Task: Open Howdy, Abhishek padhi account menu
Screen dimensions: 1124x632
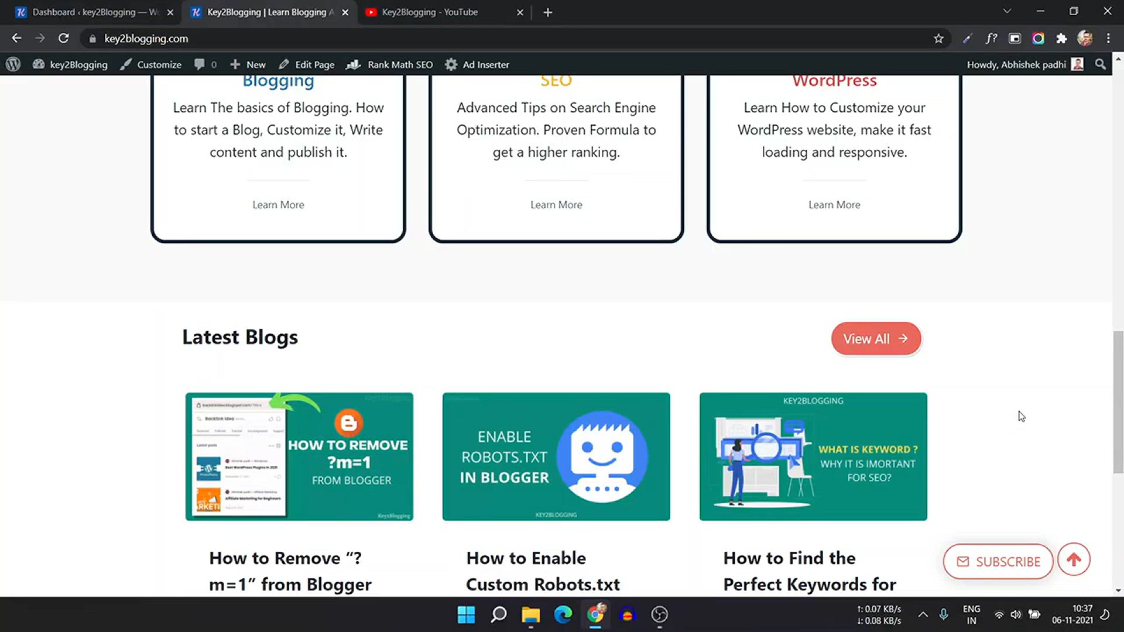Action: click(x=1024, y=64)
